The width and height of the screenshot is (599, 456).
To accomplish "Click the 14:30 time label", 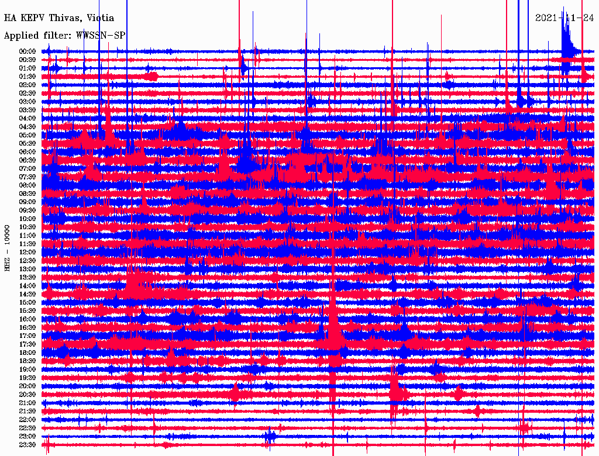I will (27, 295).
